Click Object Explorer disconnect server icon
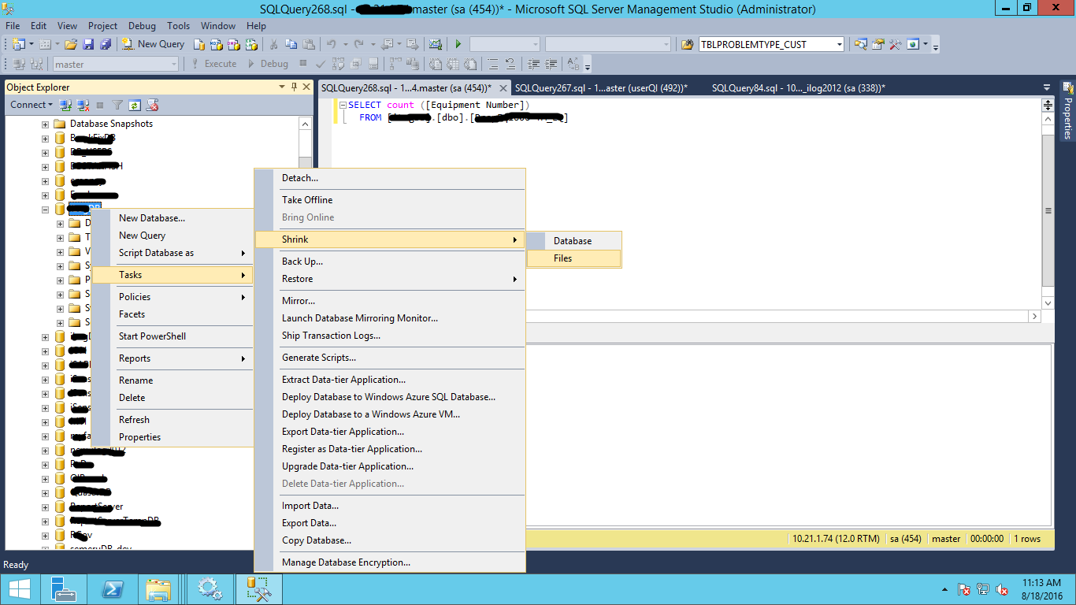The height and width of the screenshot is (605, 1076). [83, 105]
